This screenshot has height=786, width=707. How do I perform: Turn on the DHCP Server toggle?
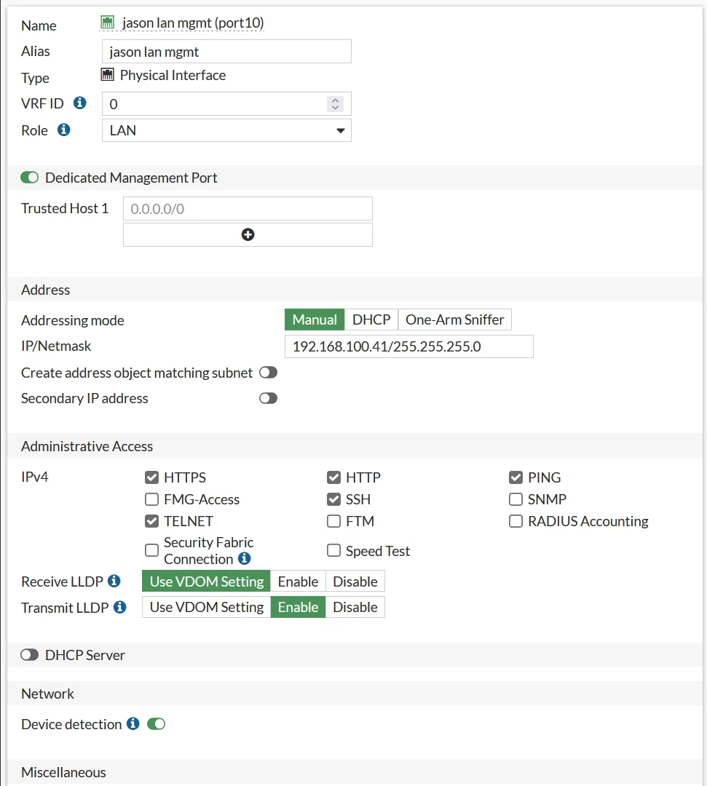[30, 655]
